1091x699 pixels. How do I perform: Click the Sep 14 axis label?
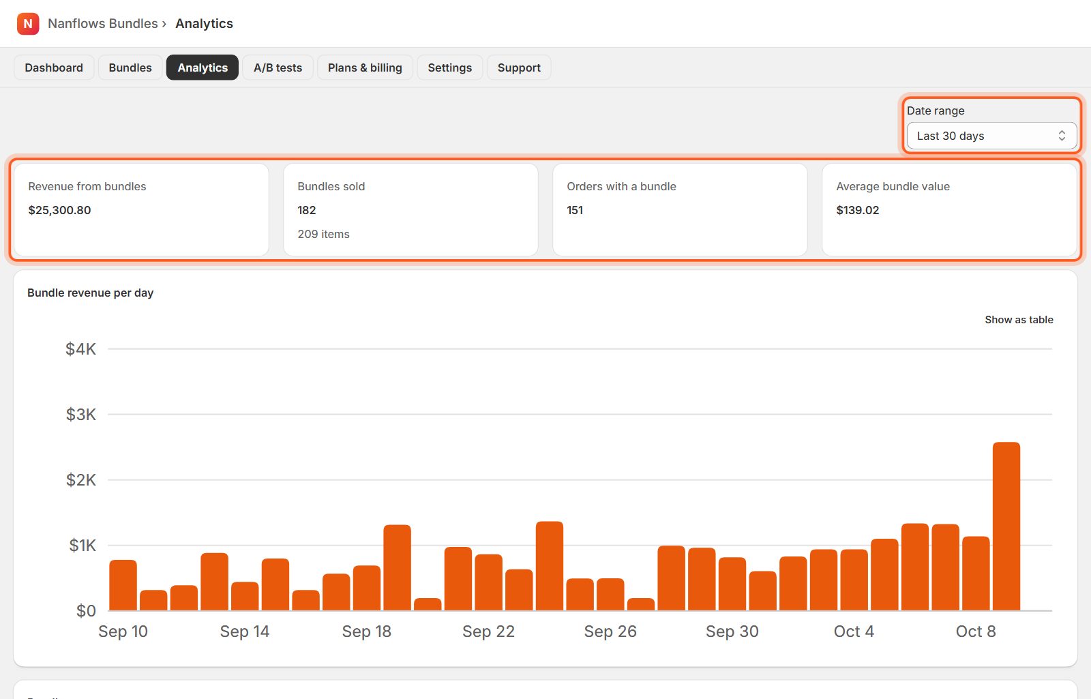[245, 631]
